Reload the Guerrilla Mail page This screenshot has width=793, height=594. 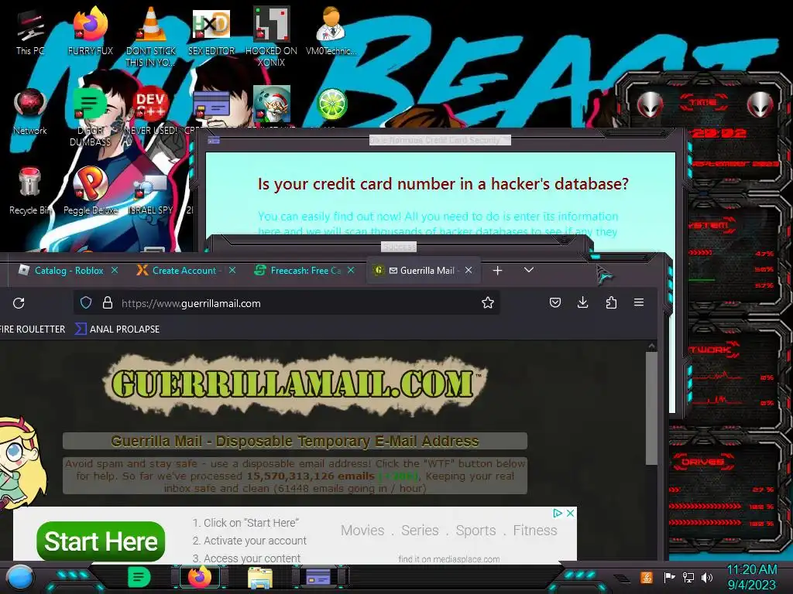click(19, 303)
